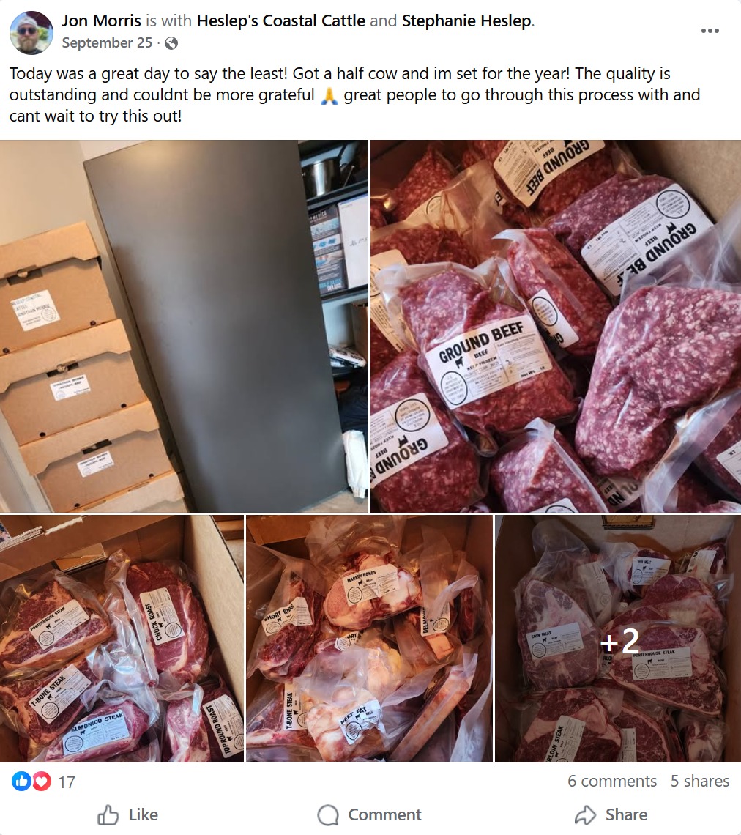View the 5 shares
The image size is (741, 835).
point(700,781)
